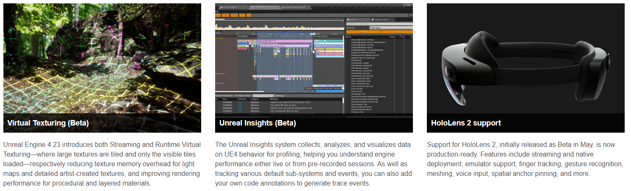Click the paragraph starting 'Support for HoloLens 2'
Image resolution: width=631 pixels, height=191 pixels.
[525, 159]
